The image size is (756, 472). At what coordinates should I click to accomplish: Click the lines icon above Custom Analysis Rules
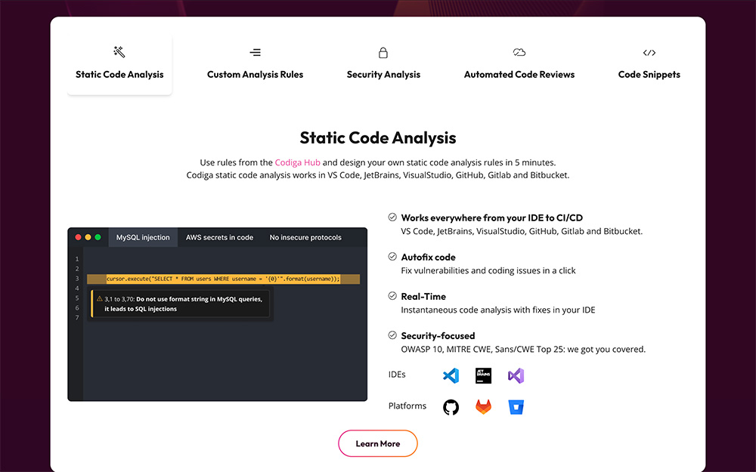[255, 52]
